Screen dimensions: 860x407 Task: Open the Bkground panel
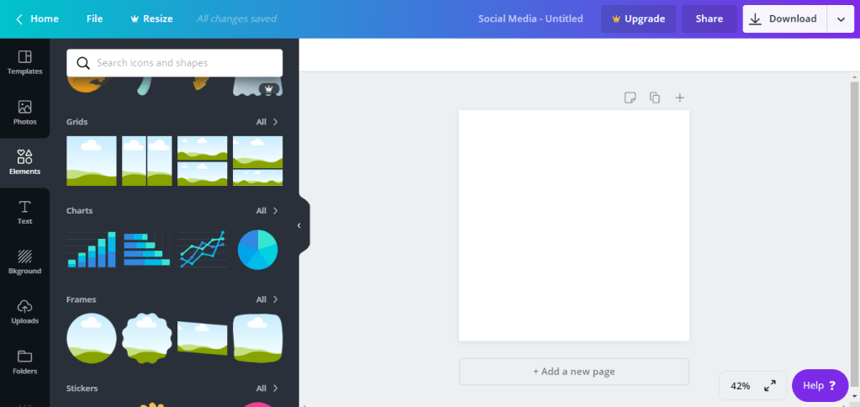pos(24,262)
